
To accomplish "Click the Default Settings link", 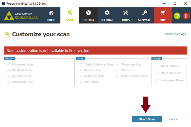I will [175, 34].
